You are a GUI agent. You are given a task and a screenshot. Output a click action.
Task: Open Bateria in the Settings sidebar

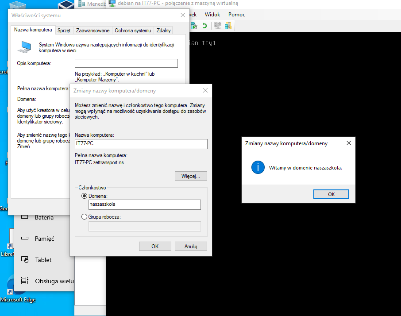coord(44,217)
